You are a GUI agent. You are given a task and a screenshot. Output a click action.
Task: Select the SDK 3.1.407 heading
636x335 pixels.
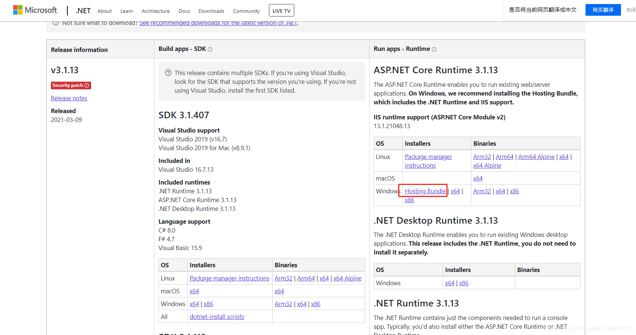click(x=184, y=115)
